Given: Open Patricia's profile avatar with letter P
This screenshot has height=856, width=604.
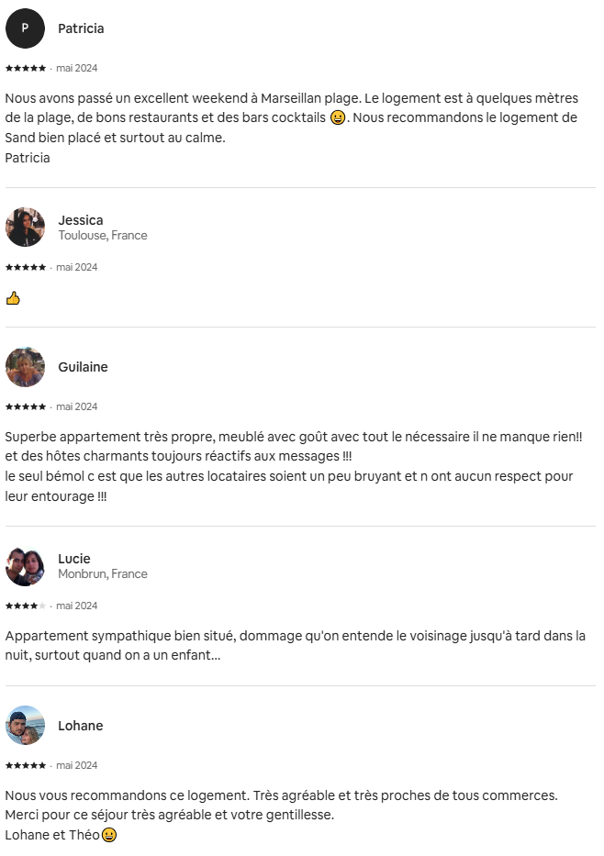Looking at the screenshot, I should click(x=25, y=28).
